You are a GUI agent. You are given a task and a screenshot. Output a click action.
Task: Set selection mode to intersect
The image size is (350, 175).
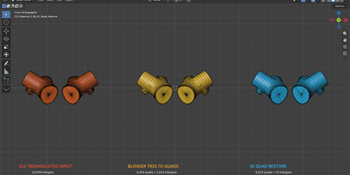point(20,6)
